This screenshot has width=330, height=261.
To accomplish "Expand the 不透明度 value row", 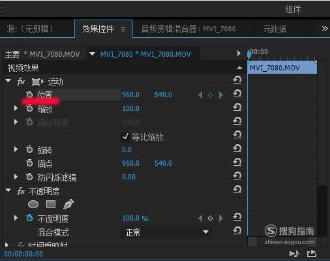I will [x=16, y=218].
